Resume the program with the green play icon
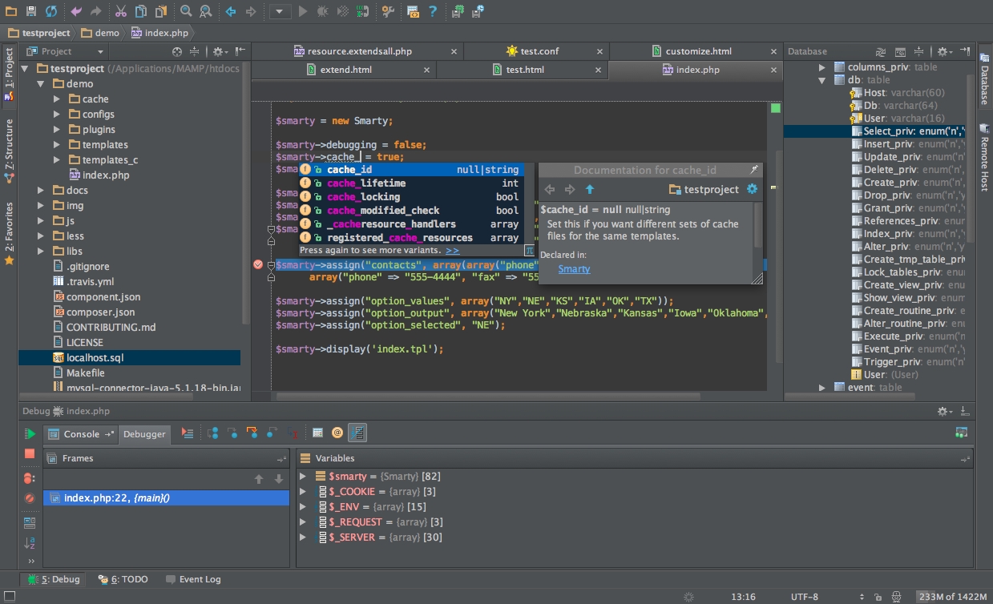This screenshot has height=604, width=993. (x=30, y=434)
